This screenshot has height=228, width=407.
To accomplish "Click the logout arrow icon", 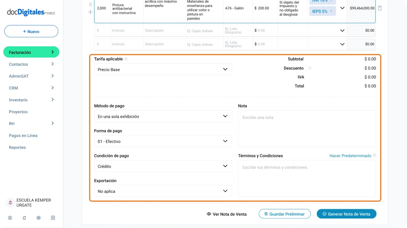I will [53, 218].
